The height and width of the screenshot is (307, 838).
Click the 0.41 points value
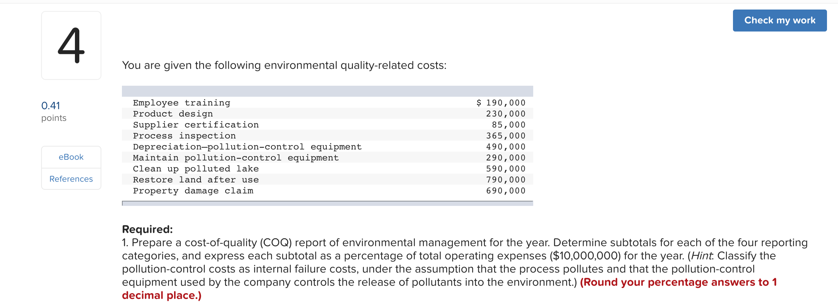[x=51, y=106]
